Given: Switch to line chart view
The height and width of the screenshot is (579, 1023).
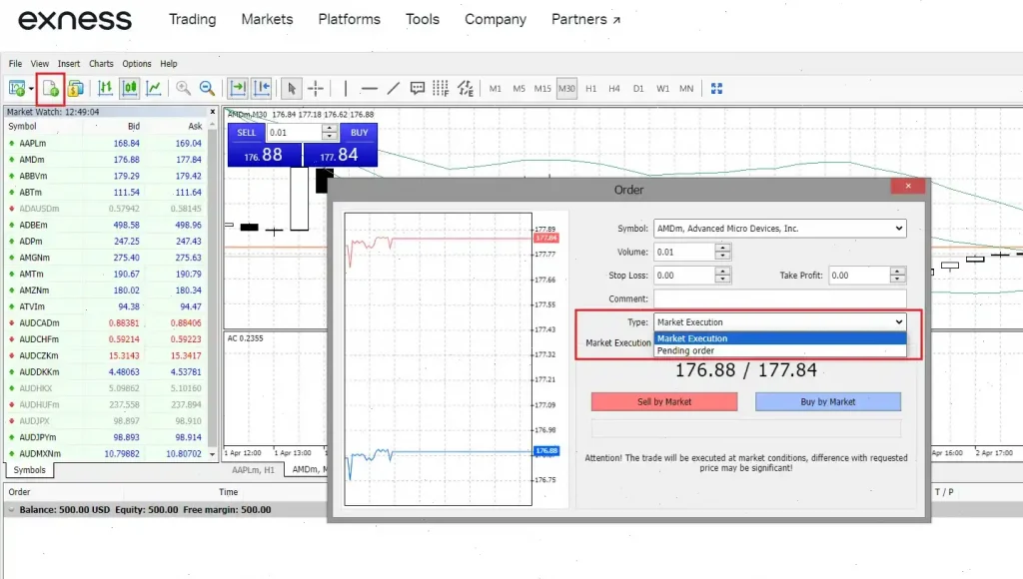Looking at the screenshot, I should coord(154,88).
